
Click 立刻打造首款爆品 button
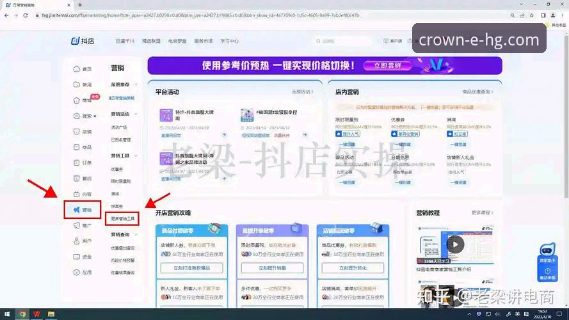191,268
